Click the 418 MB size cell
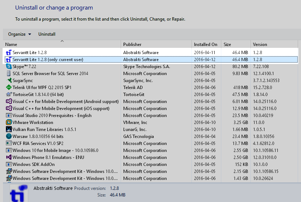The width and height of the screenshot is (301, 202). (241, 88)
